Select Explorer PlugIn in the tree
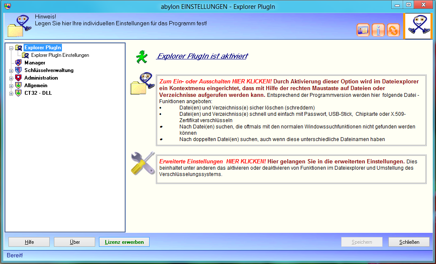 [x=43, y=48]
